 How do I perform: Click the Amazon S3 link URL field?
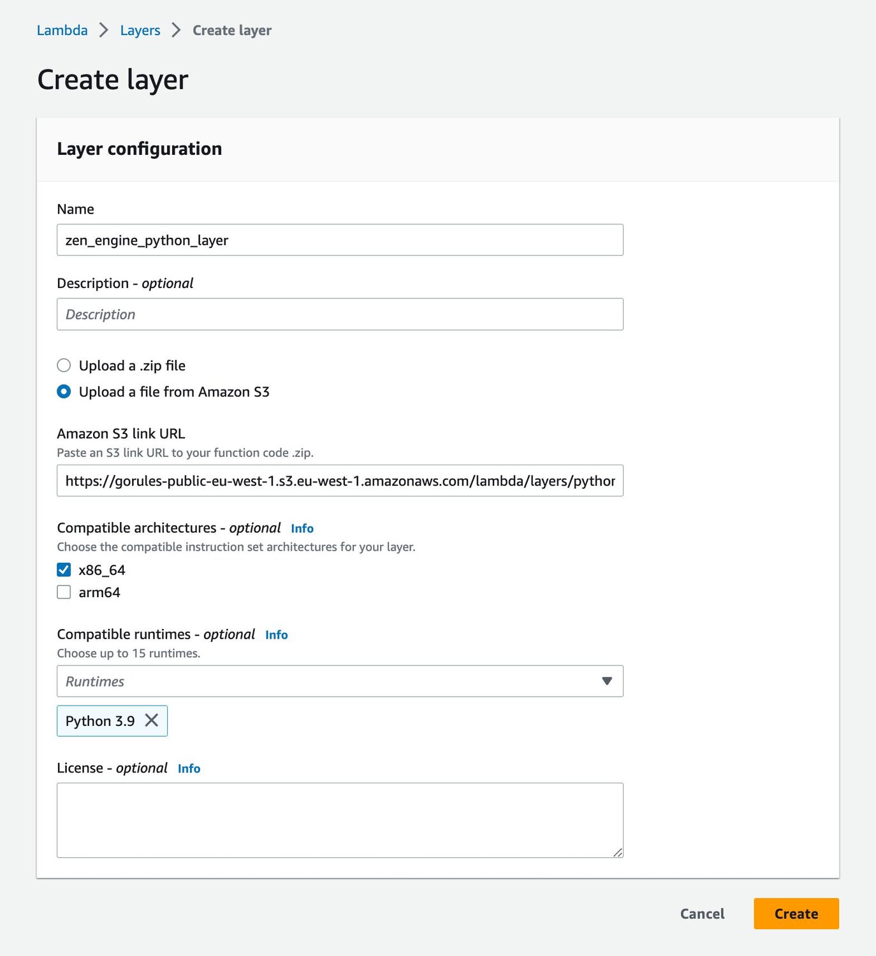click(x=339, y=481)
